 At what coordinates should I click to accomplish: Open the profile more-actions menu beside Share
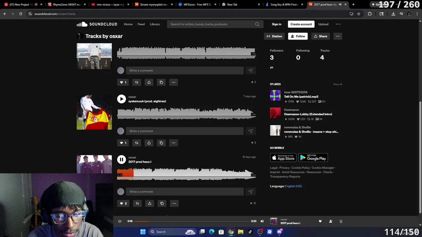pos(338,36)
